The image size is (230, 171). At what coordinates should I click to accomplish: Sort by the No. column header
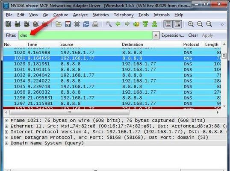[7, 44]
